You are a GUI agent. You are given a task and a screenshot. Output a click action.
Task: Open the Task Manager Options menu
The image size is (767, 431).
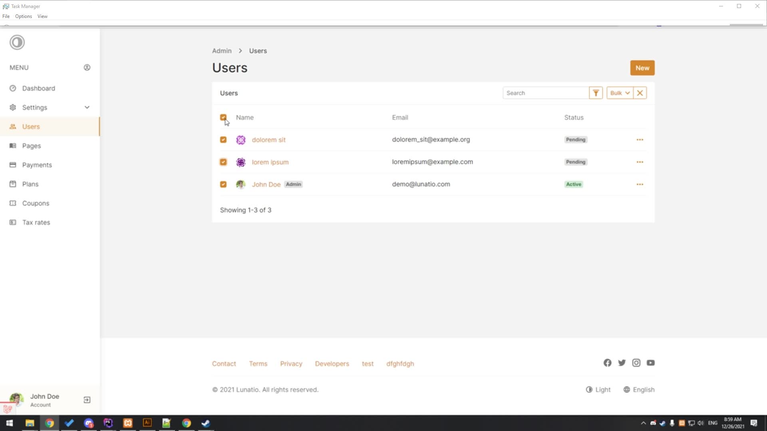click(x=24, y=16)
